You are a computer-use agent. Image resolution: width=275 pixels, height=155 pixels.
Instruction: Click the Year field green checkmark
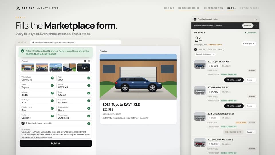tap(89, 78)
